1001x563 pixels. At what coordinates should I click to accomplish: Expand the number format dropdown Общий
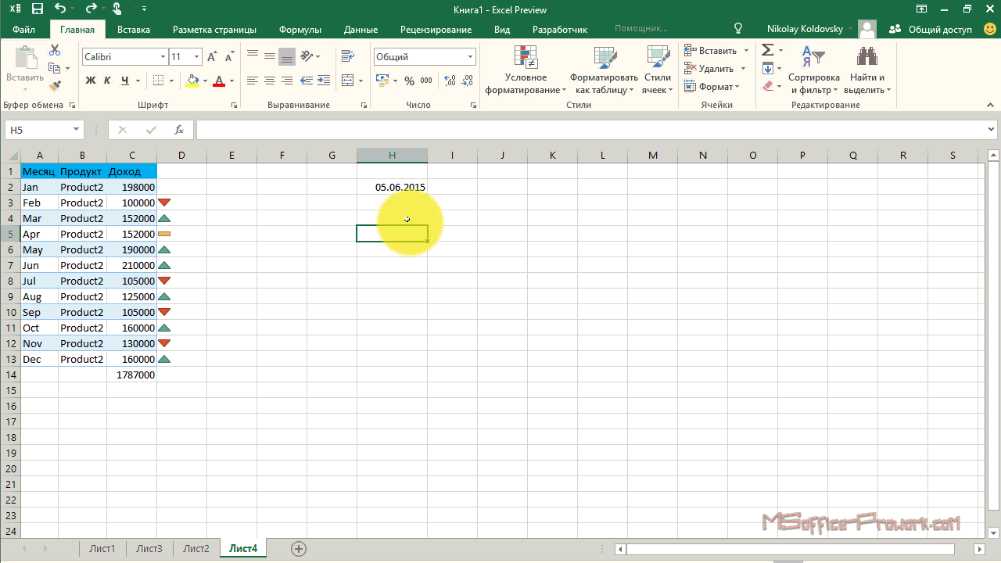coord(470,57)
